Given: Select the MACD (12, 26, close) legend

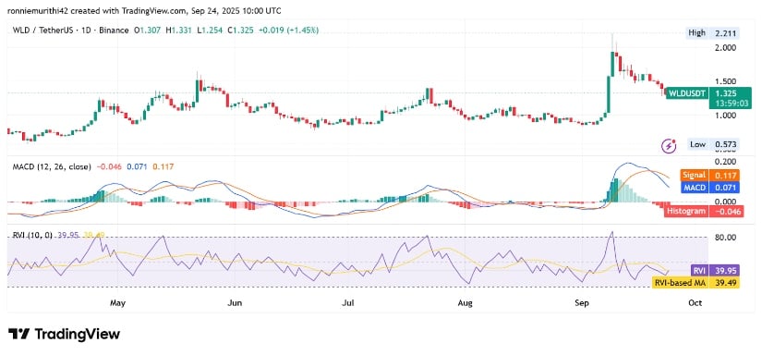Looking at the screenshot, I should (52, 166).
